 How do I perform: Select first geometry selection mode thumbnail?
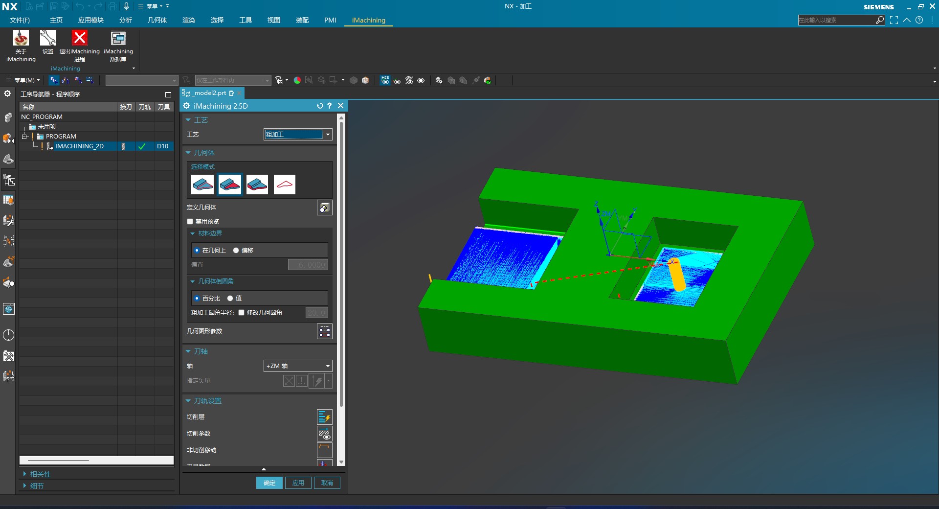point(202,185)
